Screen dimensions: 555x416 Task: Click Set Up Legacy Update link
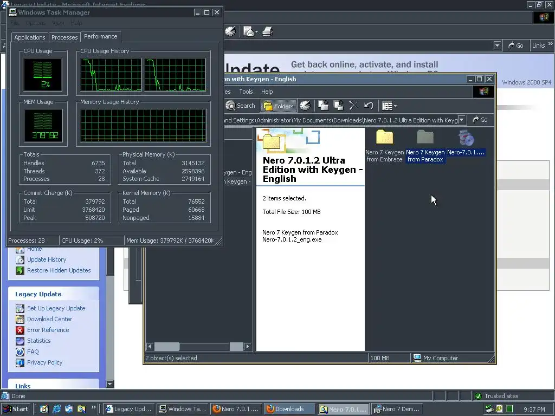tap(56, 308)
